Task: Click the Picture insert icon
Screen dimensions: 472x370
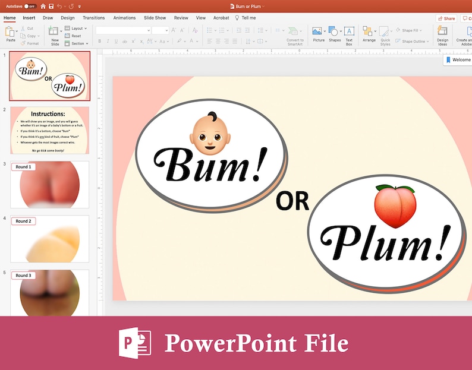Action: click(x=317, y=31)
